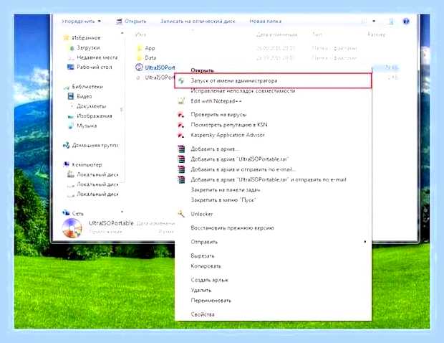
Task: Open the view options dropdown arrow in toolbar
Action: pos(374,21)
